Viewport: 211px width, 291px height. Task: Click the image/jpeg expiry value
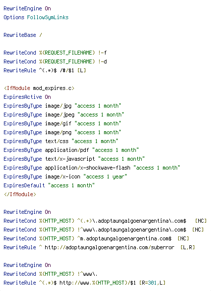pyautogui.click(x=101, y=115)
